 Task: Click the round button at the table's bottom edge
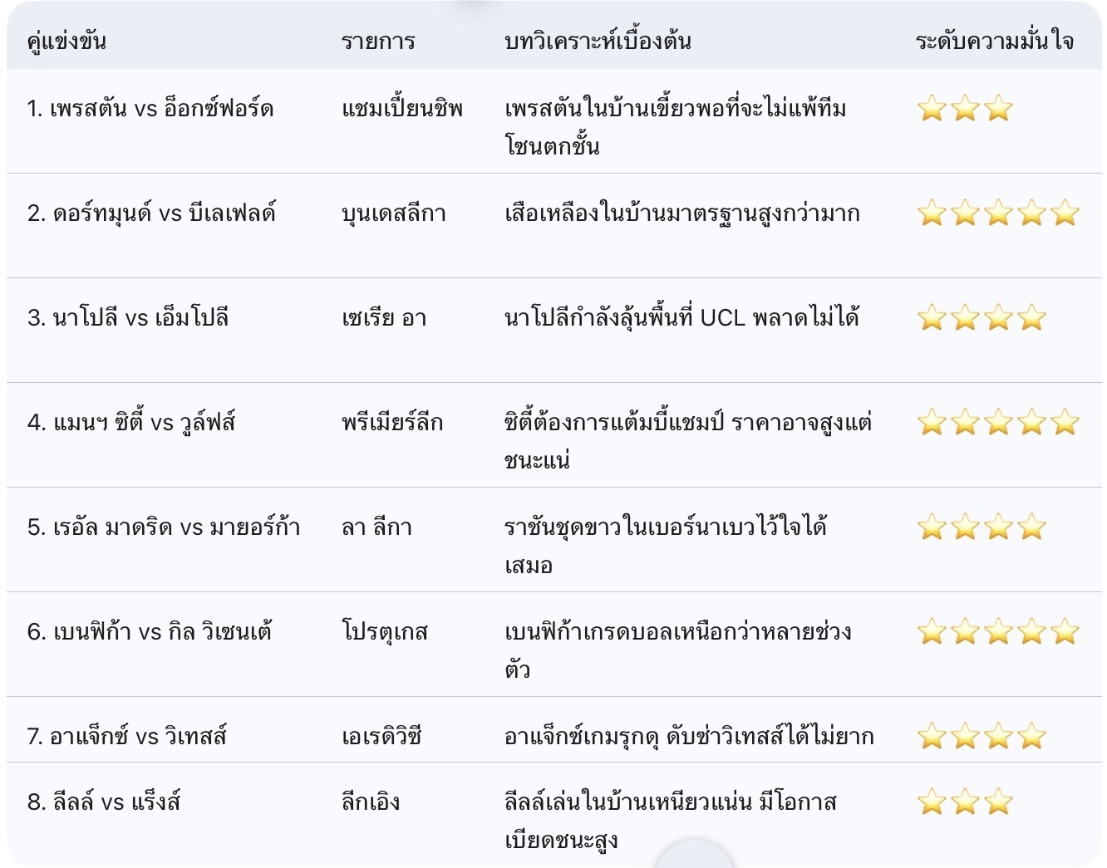(694, 857)
